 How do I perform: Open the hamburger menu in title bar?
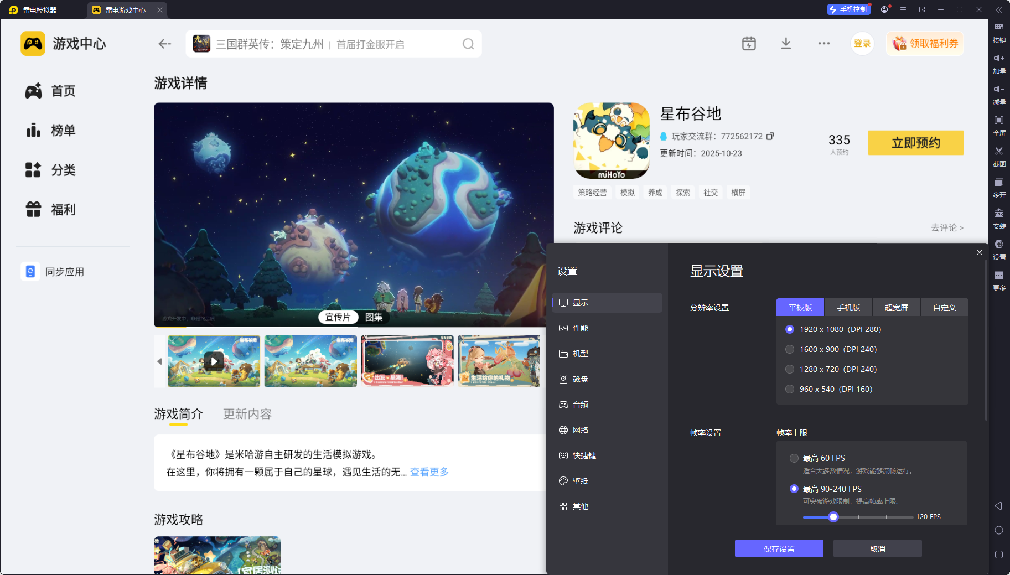(903, 9)
